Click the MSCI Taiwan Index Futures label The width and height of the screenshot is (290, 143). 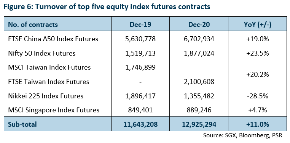pyautogui.click(x=49, y=67)
